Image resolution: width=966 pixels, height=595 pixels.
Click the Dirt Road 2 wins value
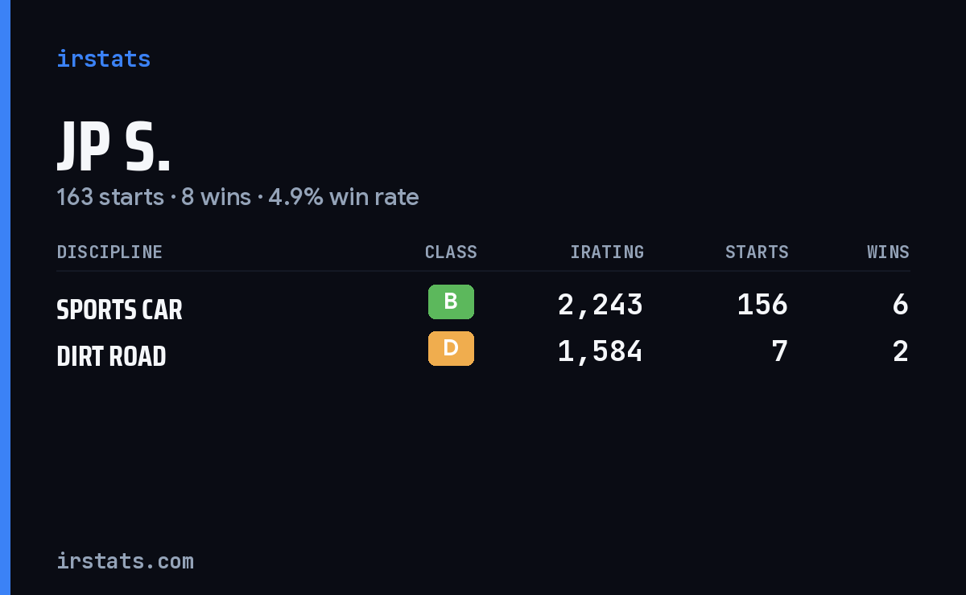click(900, 351)
